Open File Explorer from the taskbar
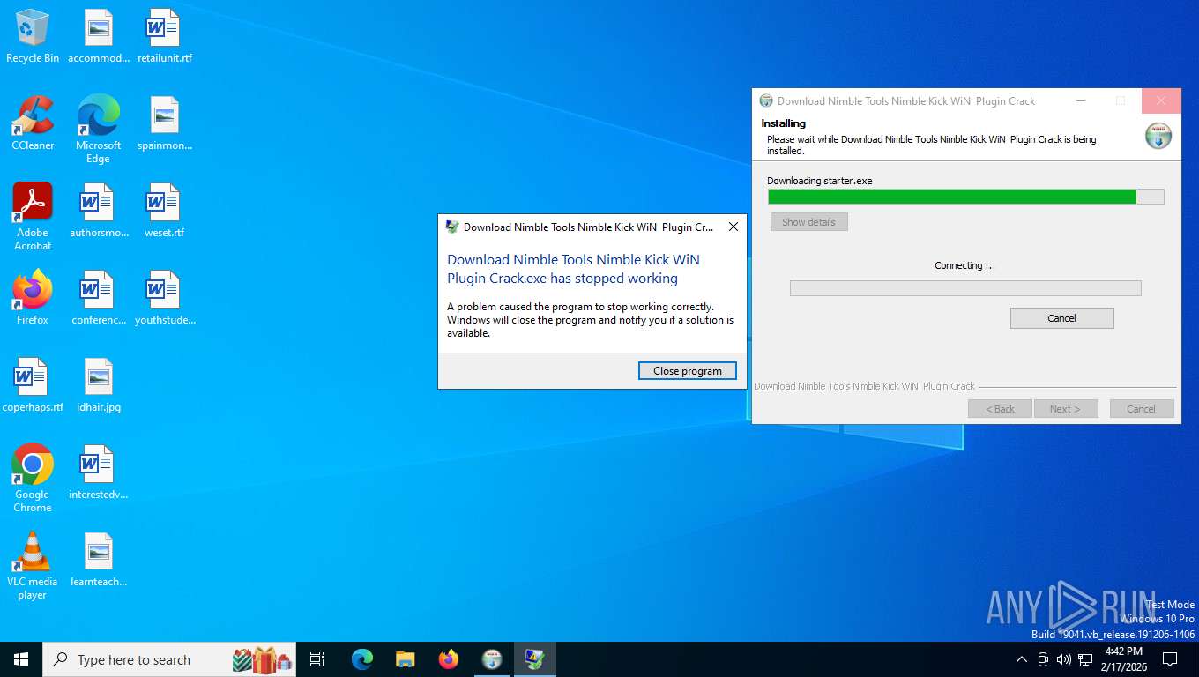1199x677 pixels. click(406, 659)
